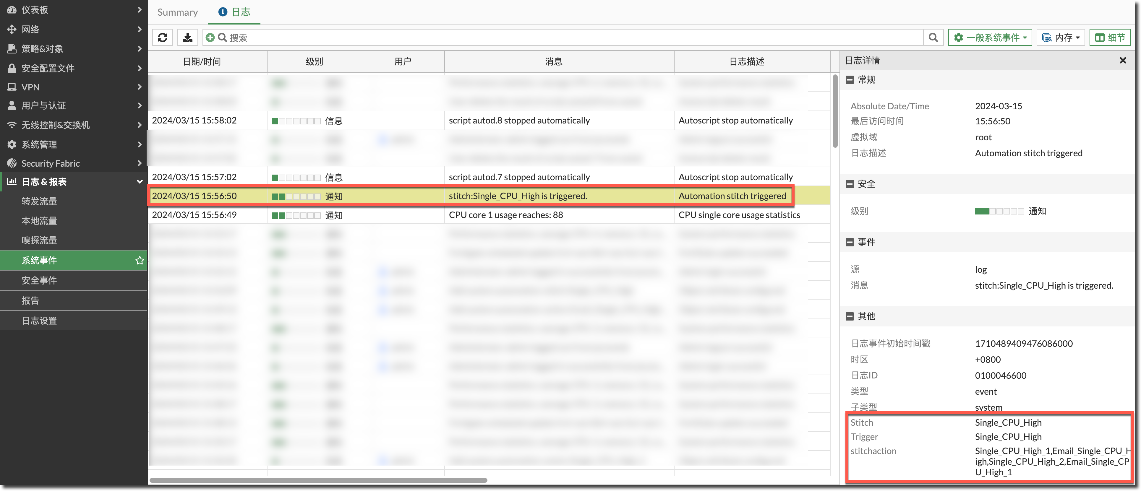
Task: Click the horizontal log table scrollbar
Action: coord(318,480)
